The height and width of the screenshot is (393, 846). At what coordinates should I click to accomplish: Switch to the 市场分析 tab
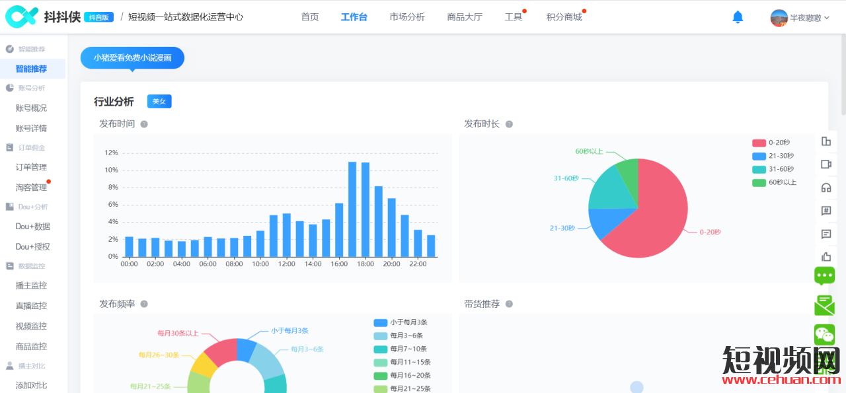pos(407,17)
